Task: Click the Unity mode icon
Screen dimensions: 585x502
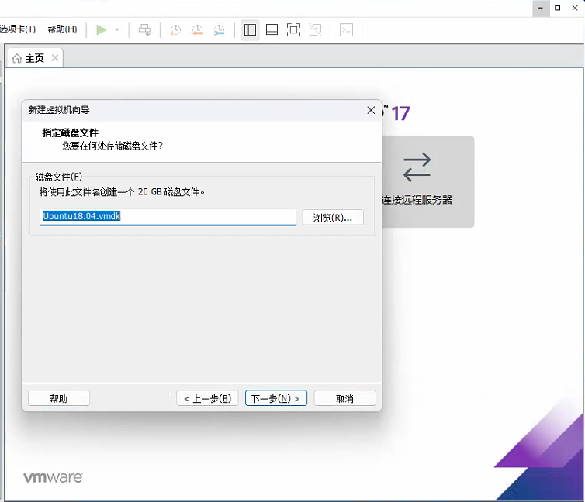Action: click(316, 29)
